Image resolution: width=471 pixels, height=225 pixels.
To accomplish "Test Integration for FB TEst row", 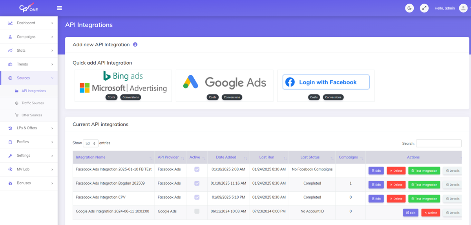I will point(424,171).
